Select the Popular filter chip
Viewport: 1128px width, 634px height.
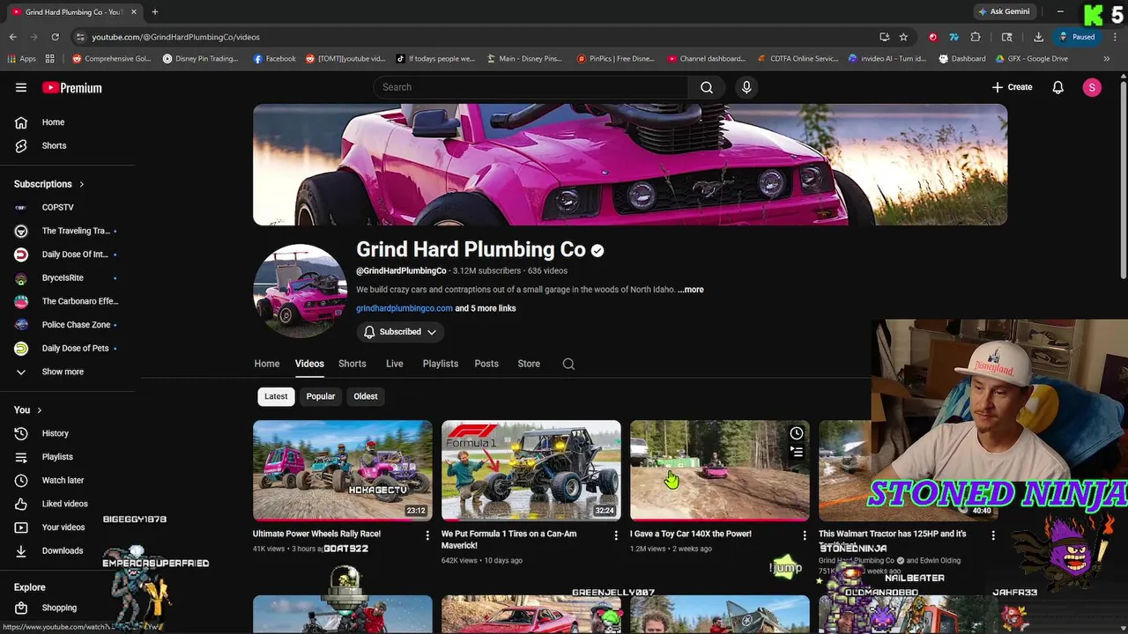coord(321,396)
